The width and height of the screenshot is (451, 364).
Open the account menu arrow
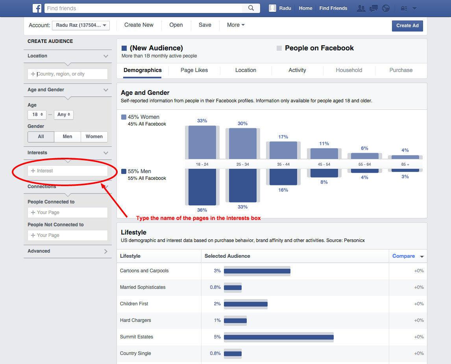pyautogui.click(x=414, y=8)
